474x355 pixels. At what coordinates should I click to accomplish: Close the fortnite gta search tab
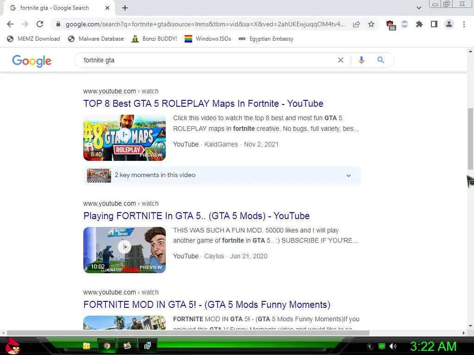[x=107, y=8]
